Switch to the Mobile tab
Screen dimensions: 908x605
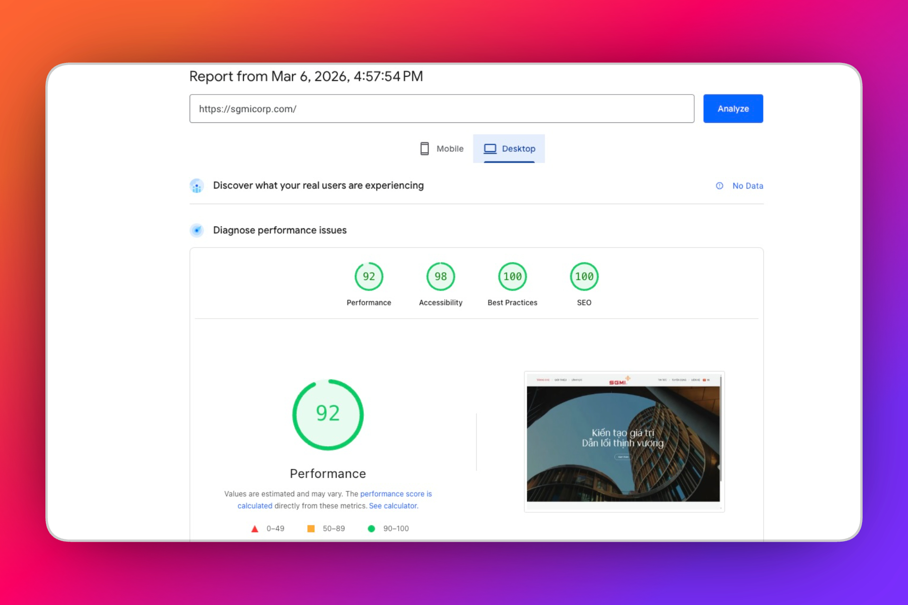[x=442, y=148]
